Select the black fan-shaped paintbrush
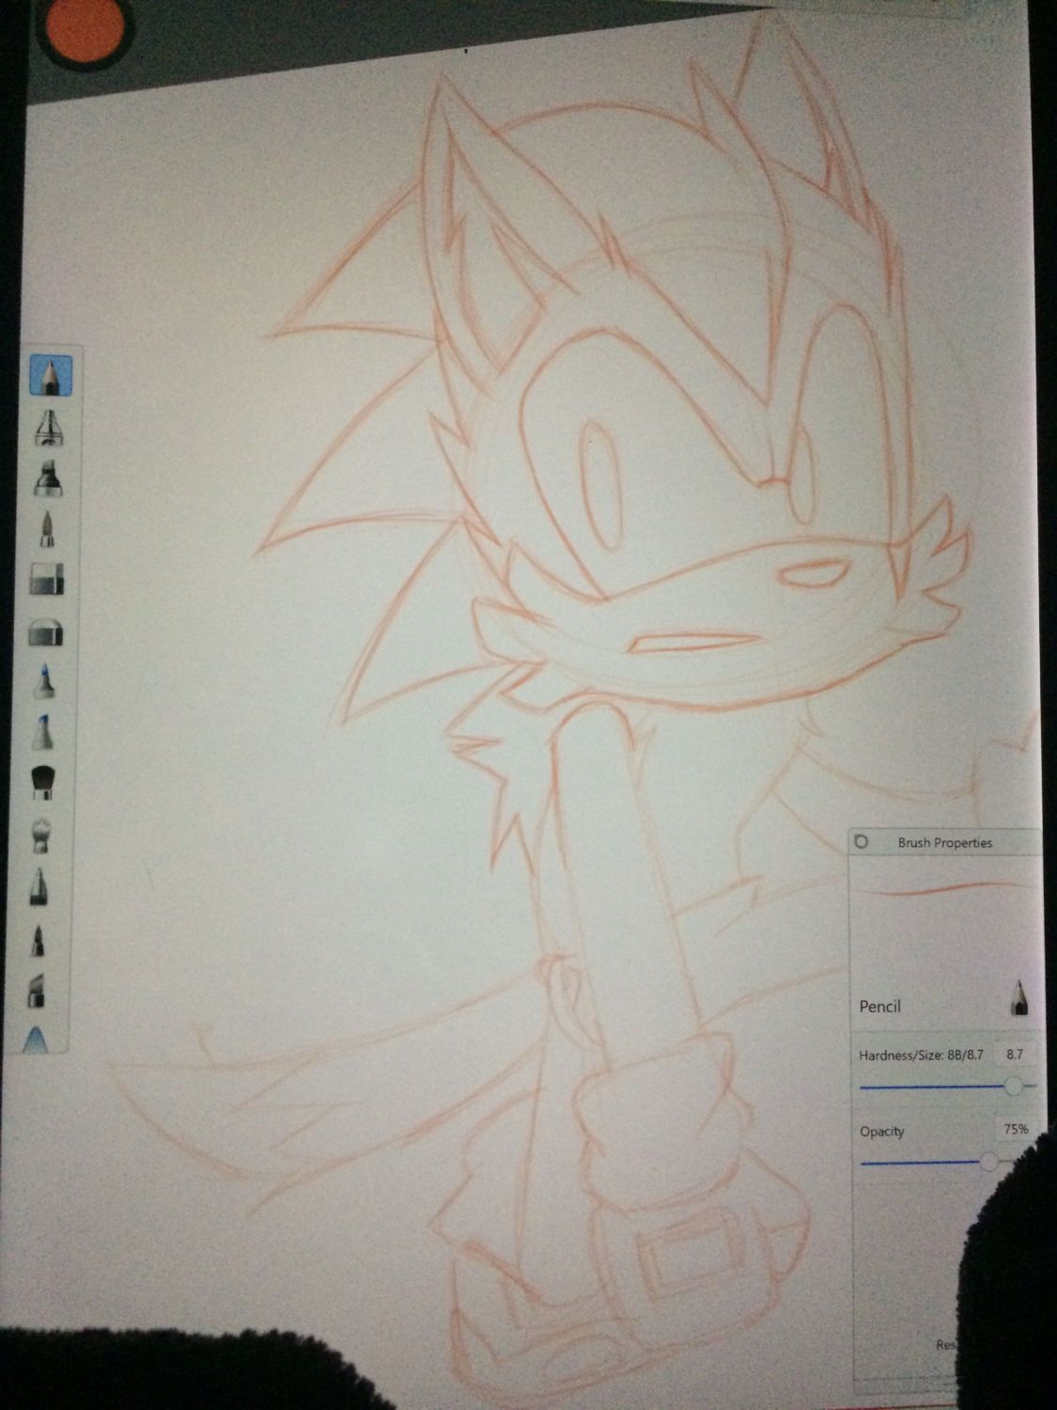Viewport: 1057px width, 1410px height. click(42, 782)
